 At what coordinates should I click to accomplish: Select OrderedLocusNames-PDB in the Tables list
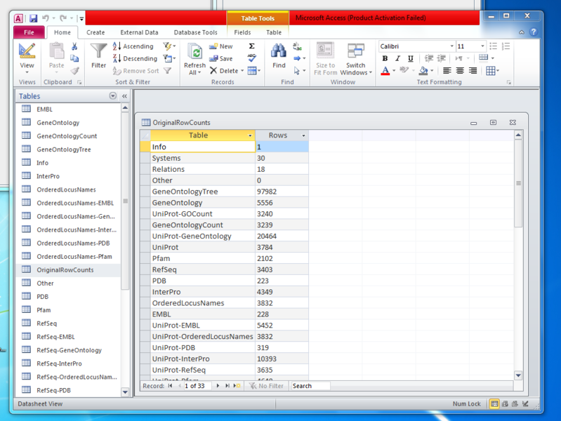click(73, 243)
